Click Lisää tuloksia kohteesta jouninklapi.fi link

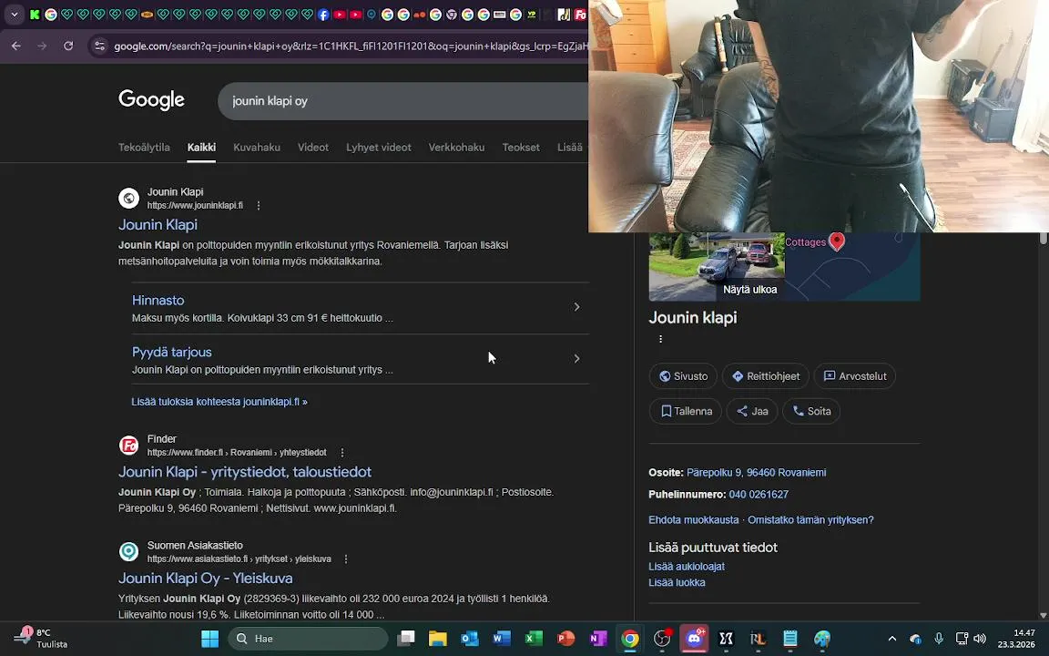(219, 402)
